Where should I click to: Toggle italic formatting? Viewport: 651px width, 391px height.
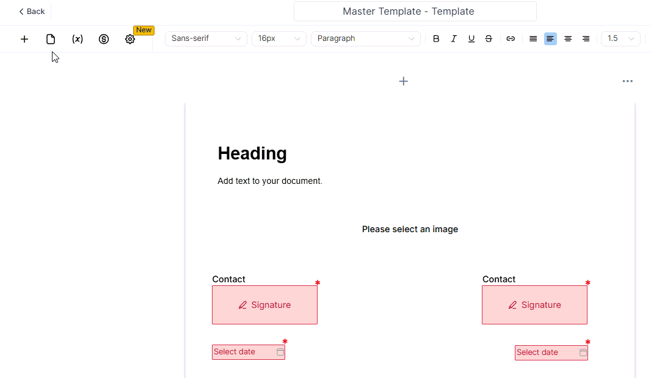(x=454, y=38)
